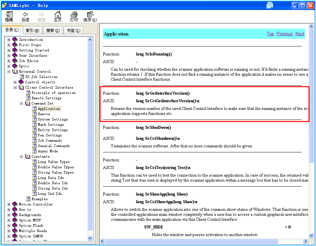Open the Remote Settings topic

47,98
